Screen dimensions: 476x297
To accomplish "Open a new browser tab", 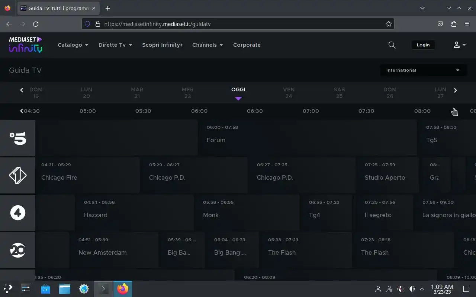I will coord(107,8).
